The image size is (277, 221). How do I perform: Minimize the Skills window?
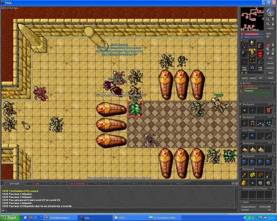[272, 202]
